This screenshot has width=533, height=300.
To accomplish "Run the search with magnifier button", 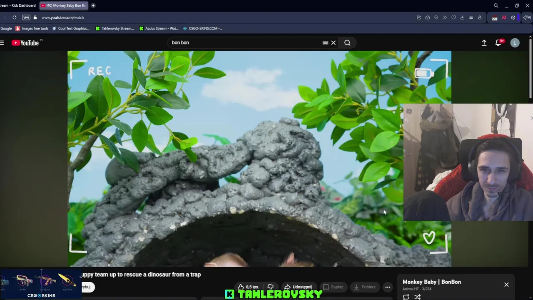I will (x=347, y=42).
